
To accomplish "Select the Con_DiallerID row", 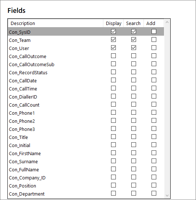I will pos(86,97).
